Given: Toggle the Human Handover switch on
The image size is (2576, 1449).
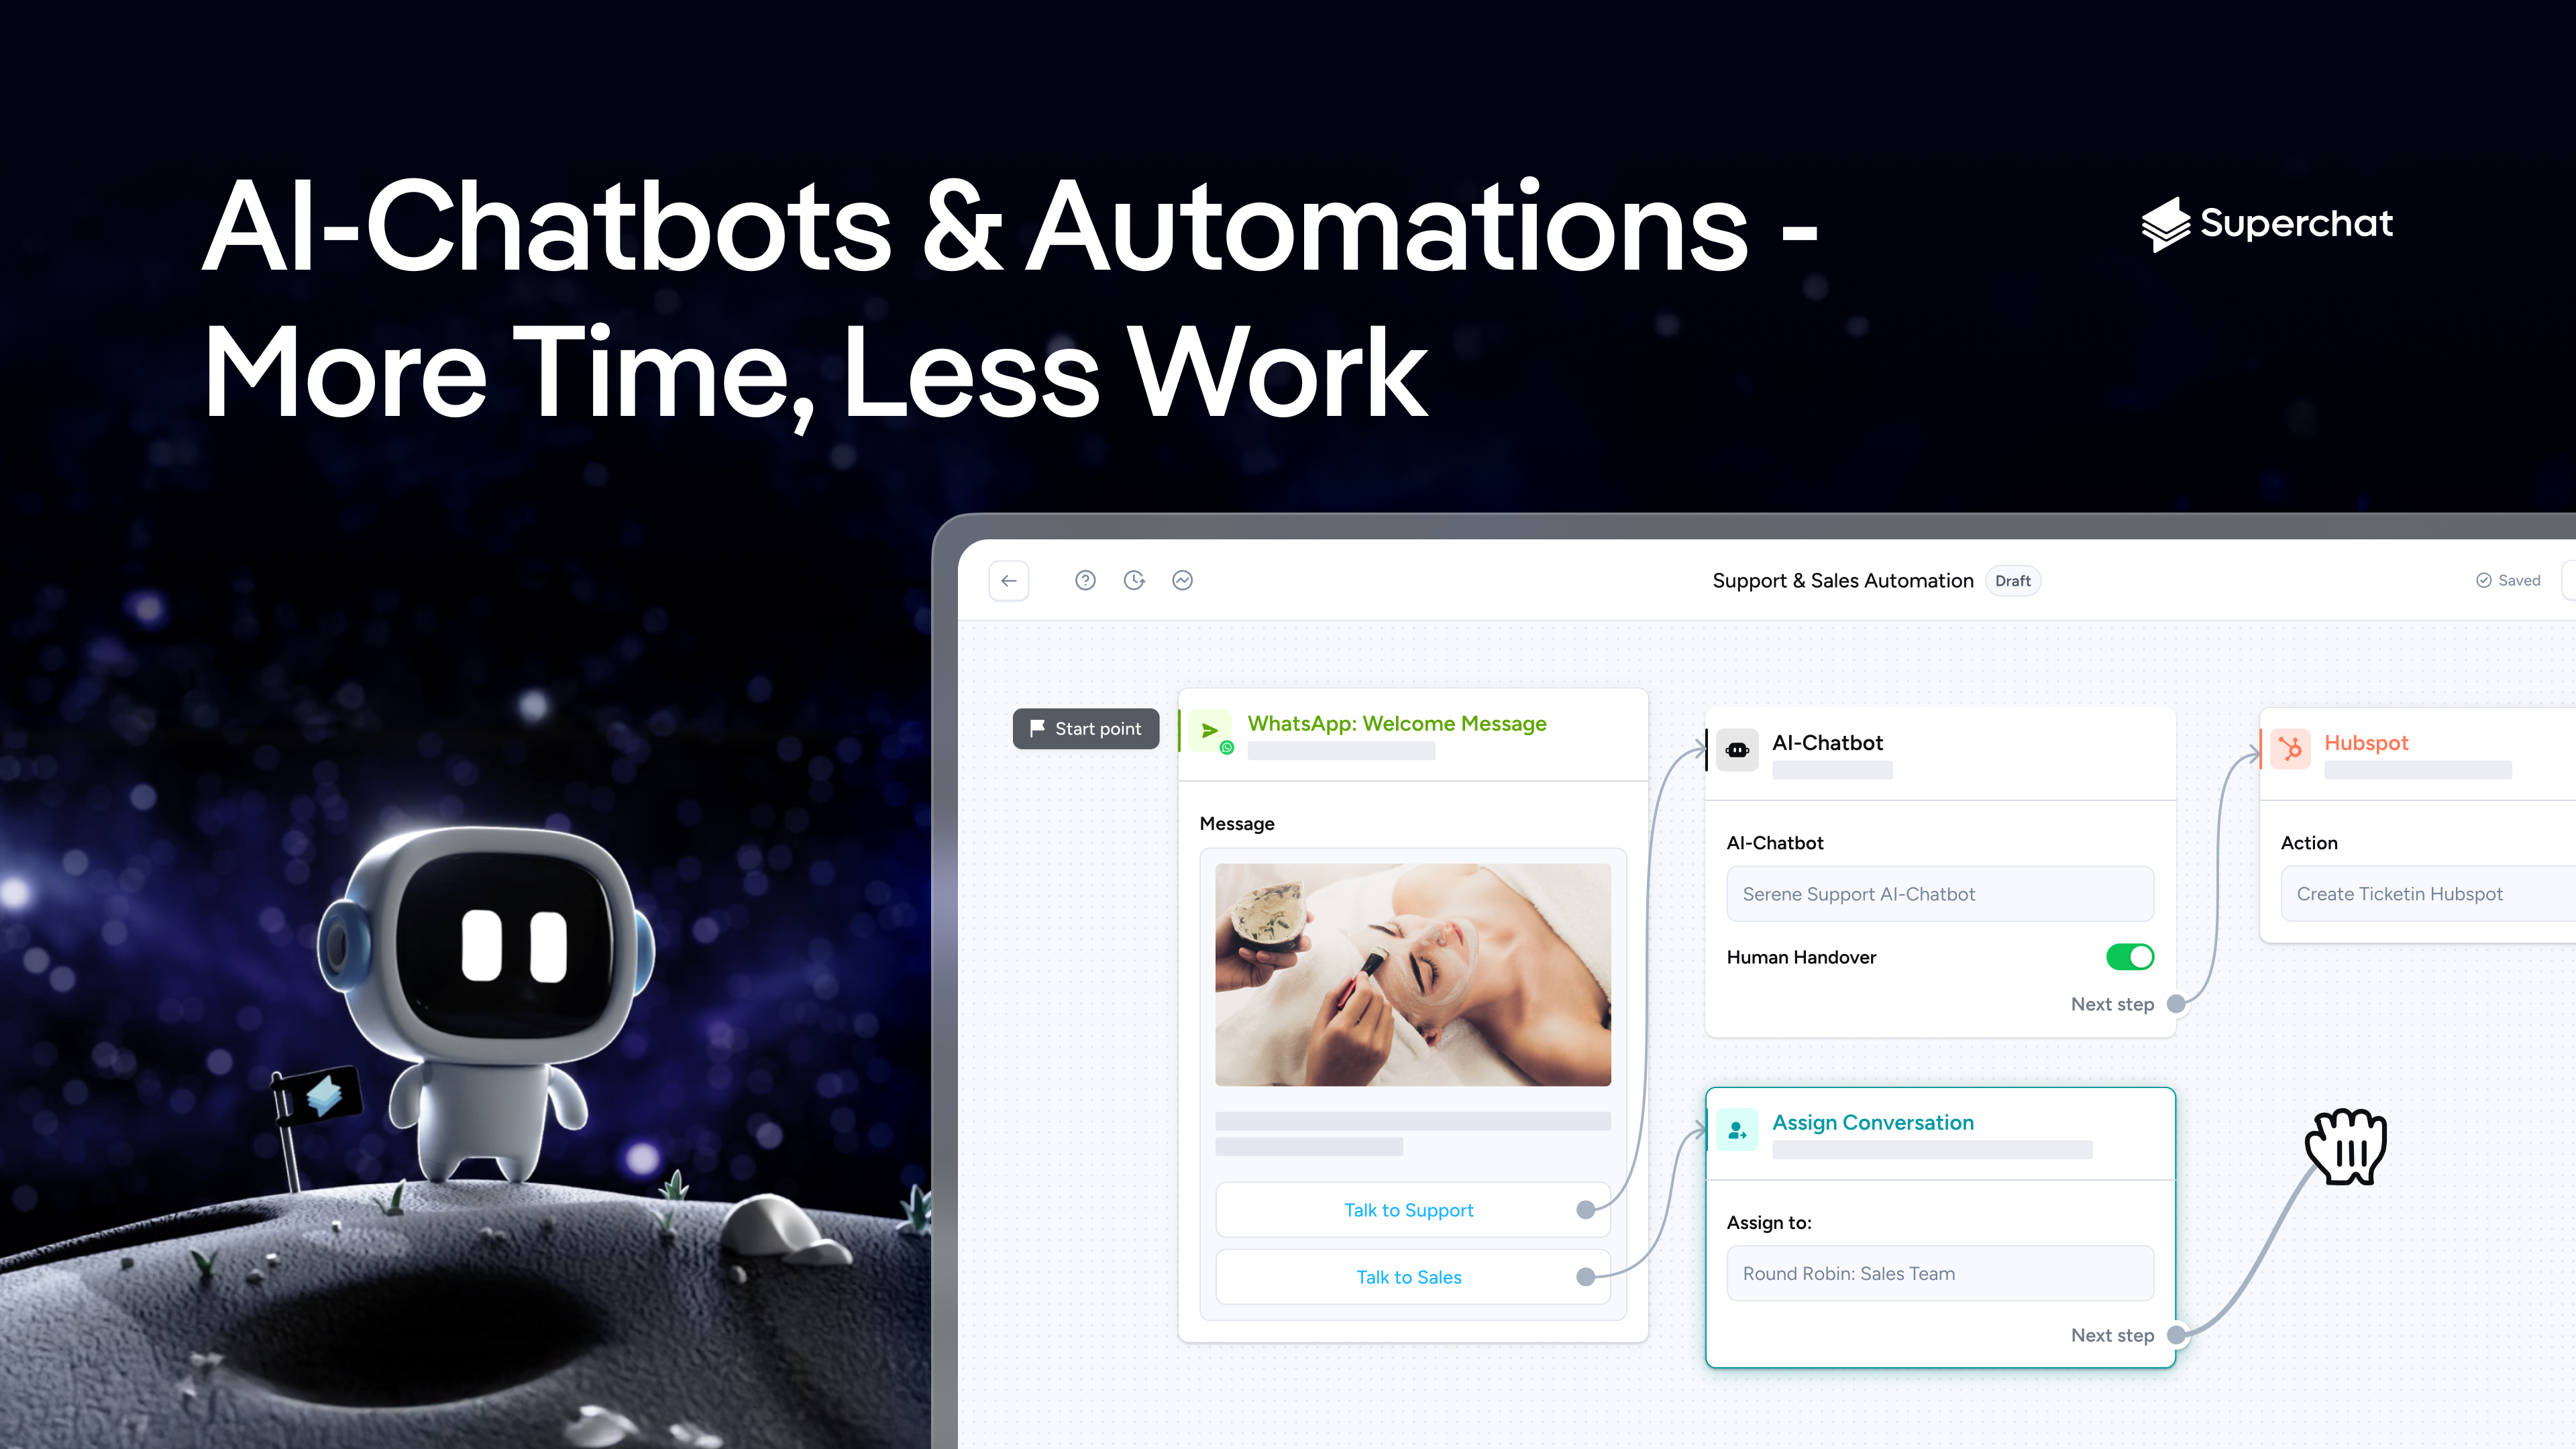Looking at the screenshot, I should (2129, 957).
